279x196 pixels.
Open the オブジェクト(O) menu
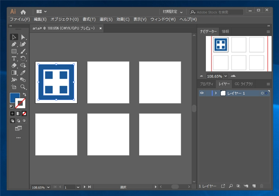point(65,19)
